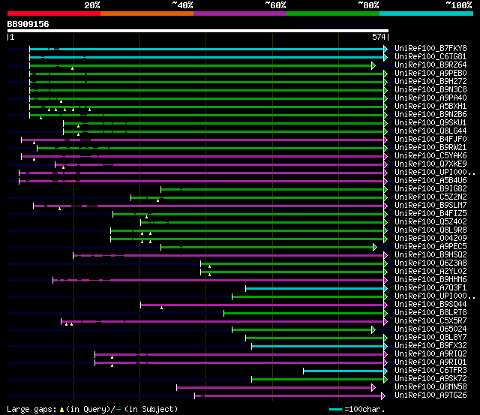This screenshot has height=415, width=480.
Task: Click the 574 query end position label
Action: [x=379, y=37]
